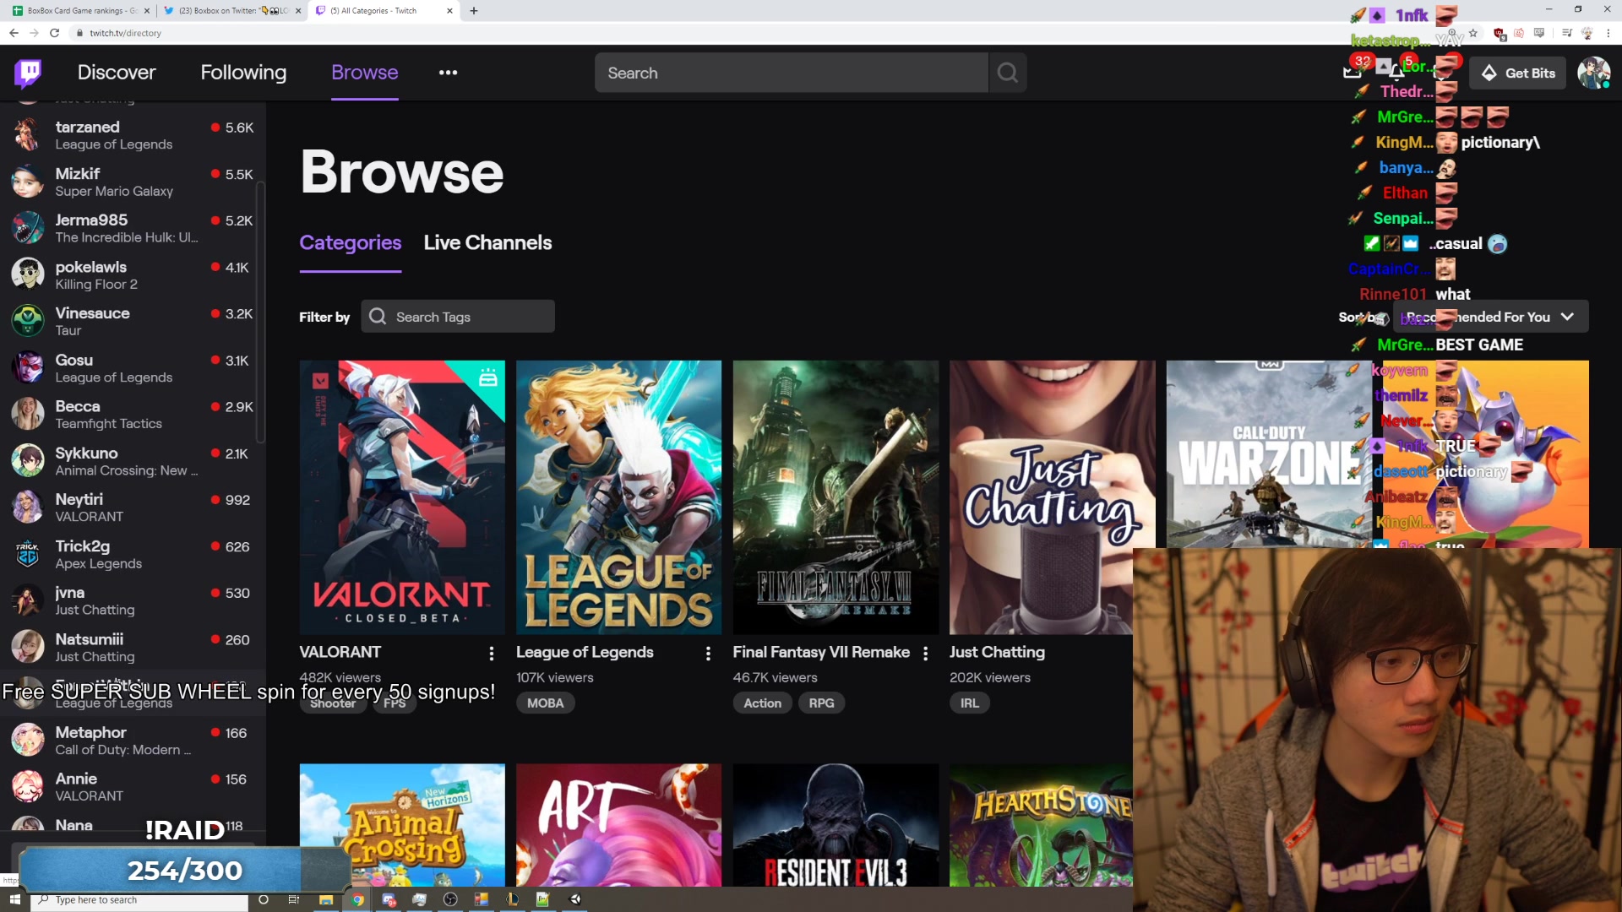Go to the Discover tab
The image size is (1622, 912).
117,73
